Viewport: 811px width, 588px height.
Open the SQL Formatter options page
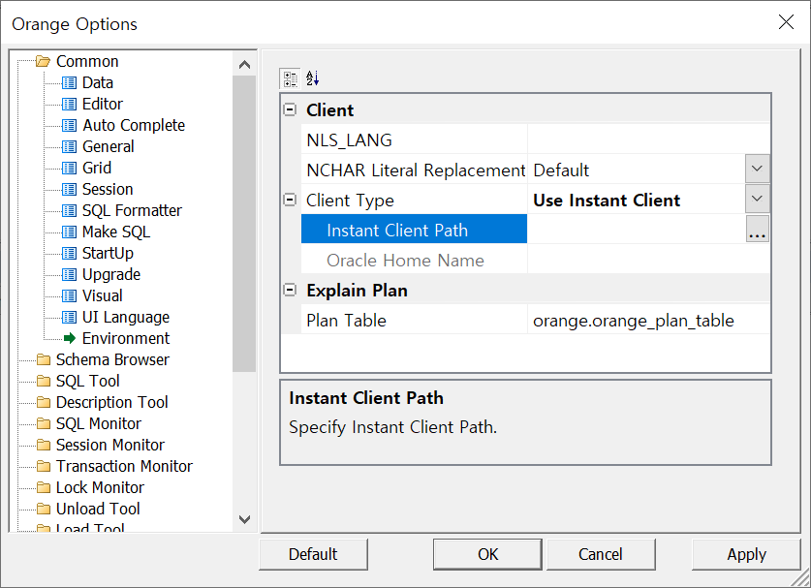click(132, 210)
